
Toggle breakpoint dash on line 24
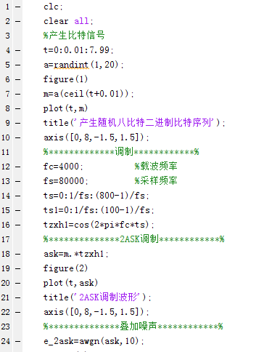pos(17,341)
